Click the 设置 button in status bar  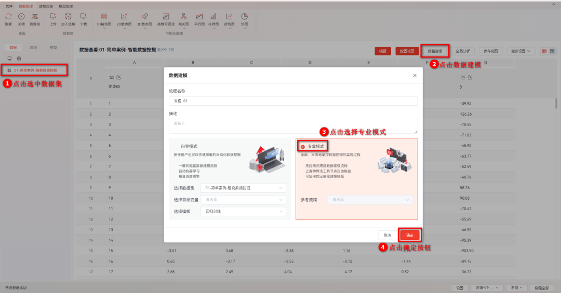(460, 288)
